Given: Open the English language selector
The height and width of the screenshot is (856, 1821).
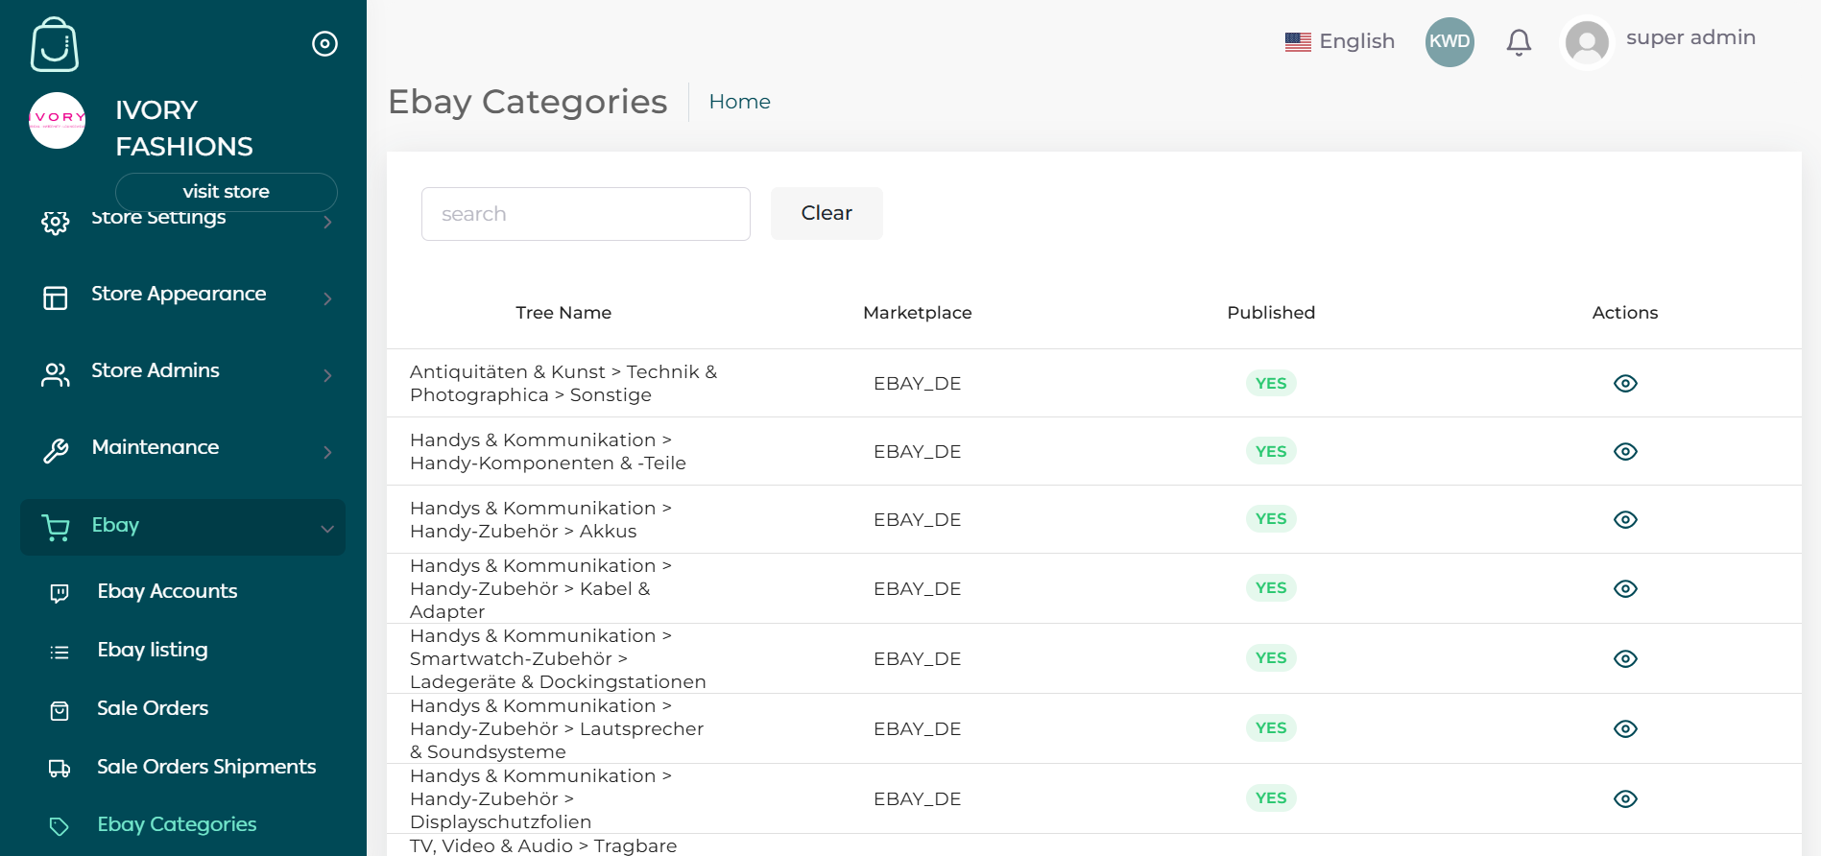Looking at the screenshot, I should pyautogui.click(x=1340, y=41).
